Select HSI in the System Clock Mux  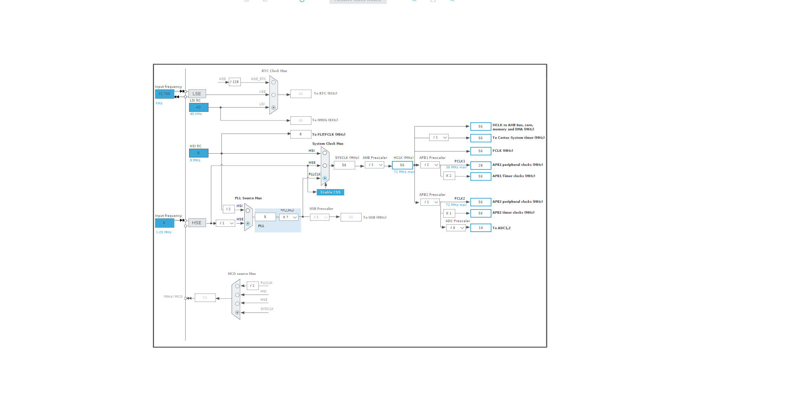325,153
